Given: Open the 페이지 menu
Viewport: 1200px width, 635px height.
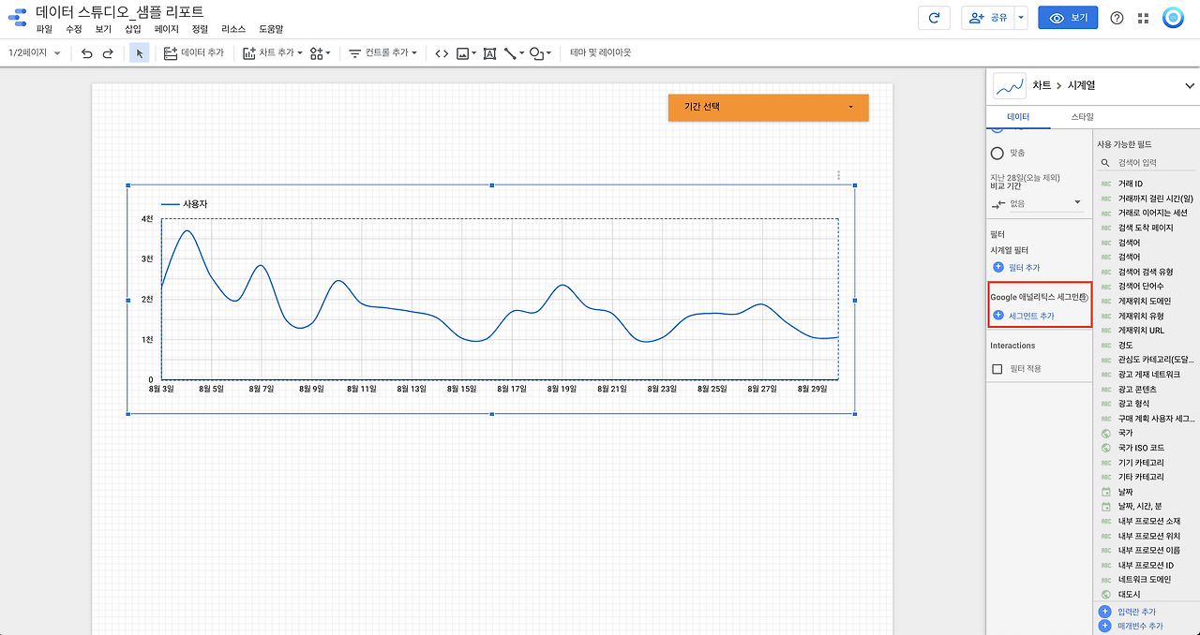Looking at the screenshot, I should [x=167, y=29].
